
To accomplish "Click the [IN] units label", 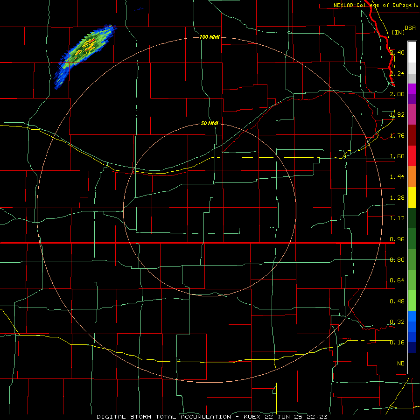I will 398,32.
